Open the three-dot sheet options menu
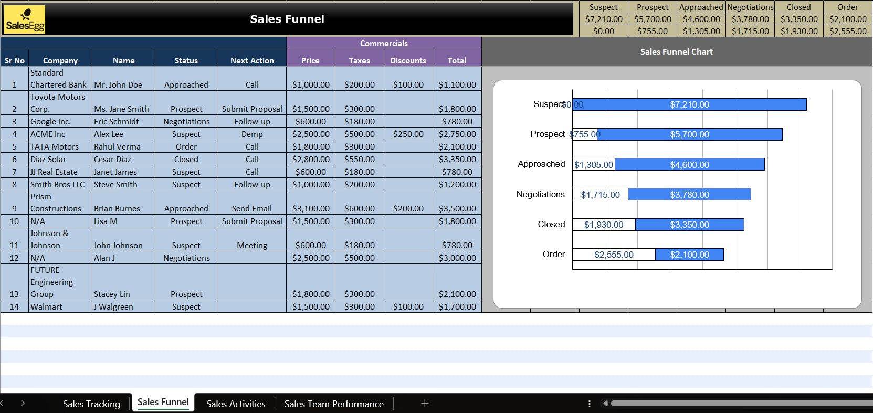 [x=589, y=404]
